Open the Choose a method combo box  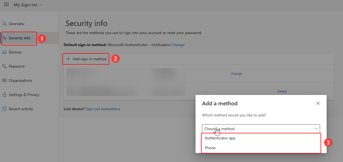pos(255,129)
